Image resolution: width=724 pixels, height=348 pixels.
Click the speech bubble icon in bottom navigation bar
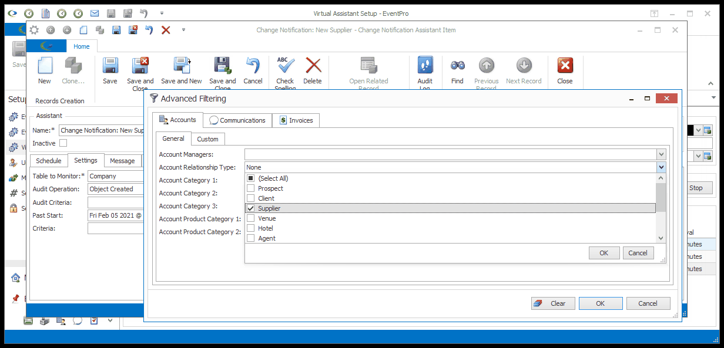point(77,320)
